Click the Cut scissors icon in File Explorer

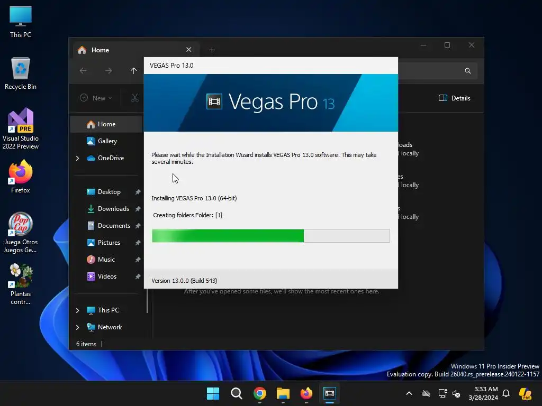(x=135, y=98)
